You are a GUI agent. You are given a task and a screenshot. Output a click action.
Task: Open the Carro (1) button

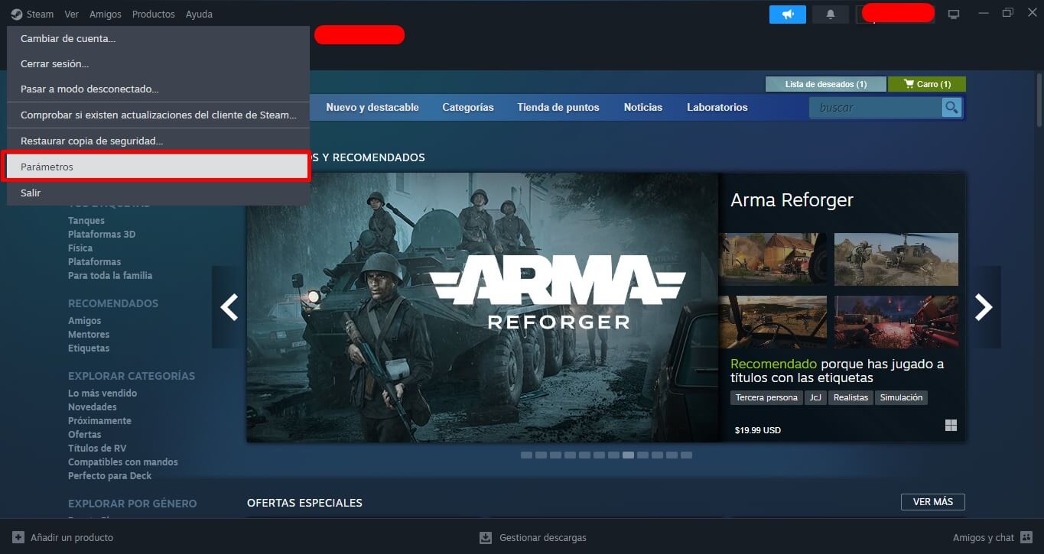coord(927,84)
